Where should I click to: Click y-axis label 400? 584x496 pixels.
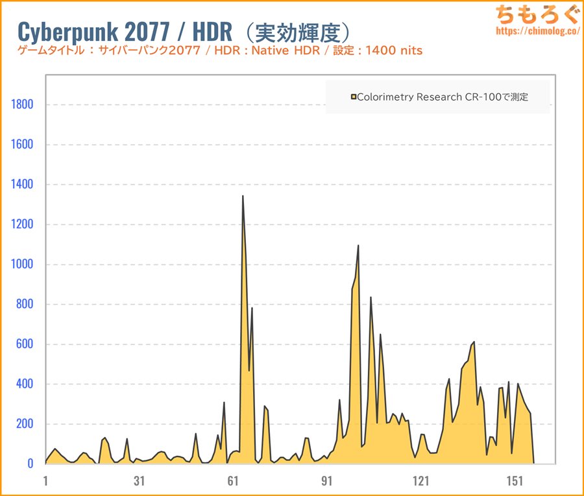click(25, 384)
